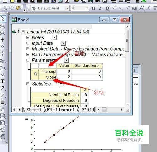This screenshot has width=157, height=152.
Task: Select the Rescale tool with hand
Action: 3,130
